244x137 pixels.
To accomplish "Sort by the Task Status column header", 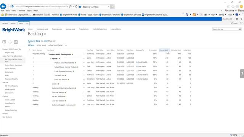I will click(100, 50).
